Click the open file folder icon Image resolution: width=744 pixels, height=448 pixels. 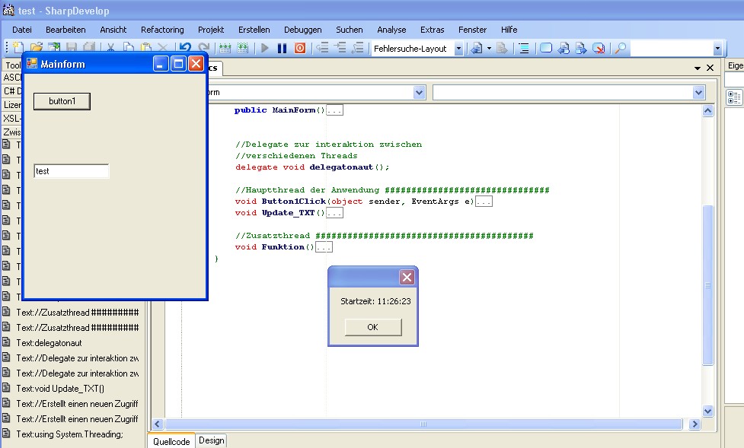[x=35, y=49]
